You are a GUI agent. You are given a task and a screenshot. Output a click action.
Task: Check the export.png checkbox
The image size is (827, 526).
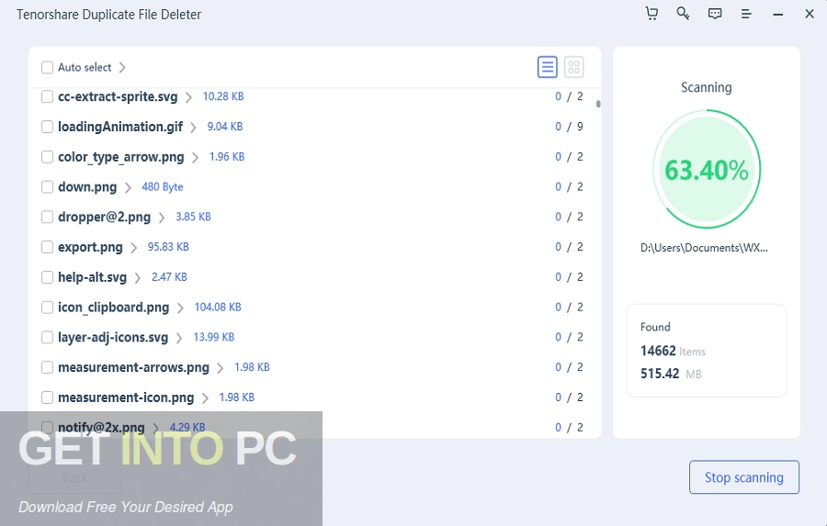click(48, 247)
